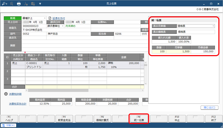Open the 消費税率別合計 link
223x128 pixels.
pyautogui.click(x=18, y=104)
